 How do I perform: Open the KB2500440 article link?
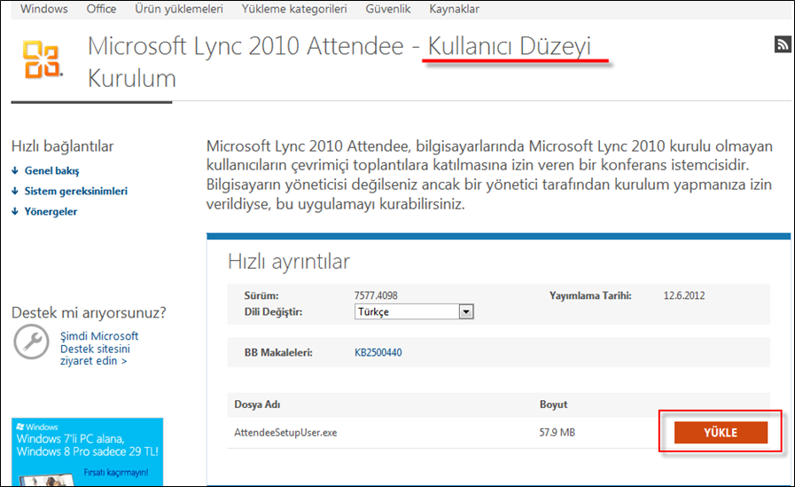(x=378, y=352)
